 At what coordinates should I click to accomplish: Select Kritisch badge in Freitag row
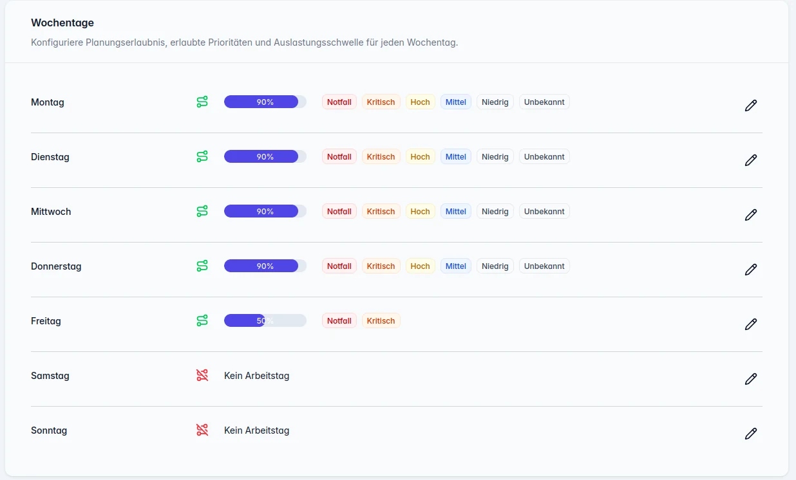click(381, 320)
